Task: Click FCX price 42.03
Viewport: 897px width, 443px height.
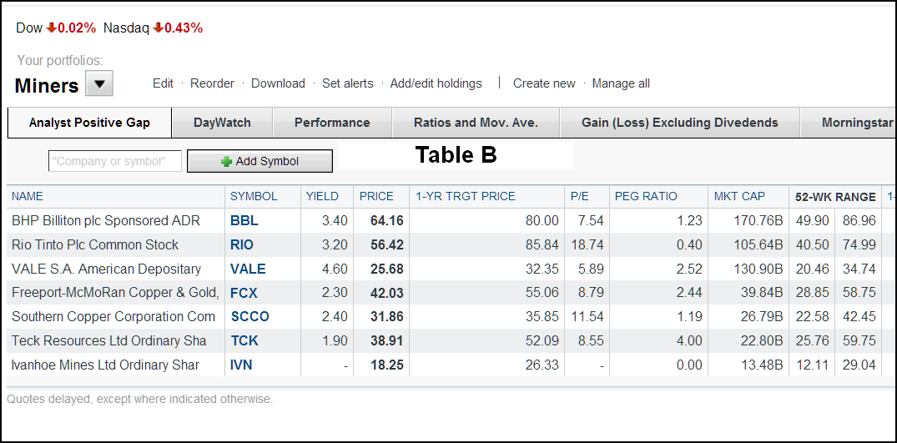Action: pos(386,293)
